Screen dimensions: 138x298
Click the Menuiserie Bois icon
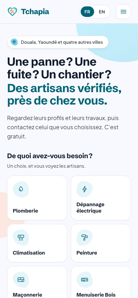tap(85, 280)
